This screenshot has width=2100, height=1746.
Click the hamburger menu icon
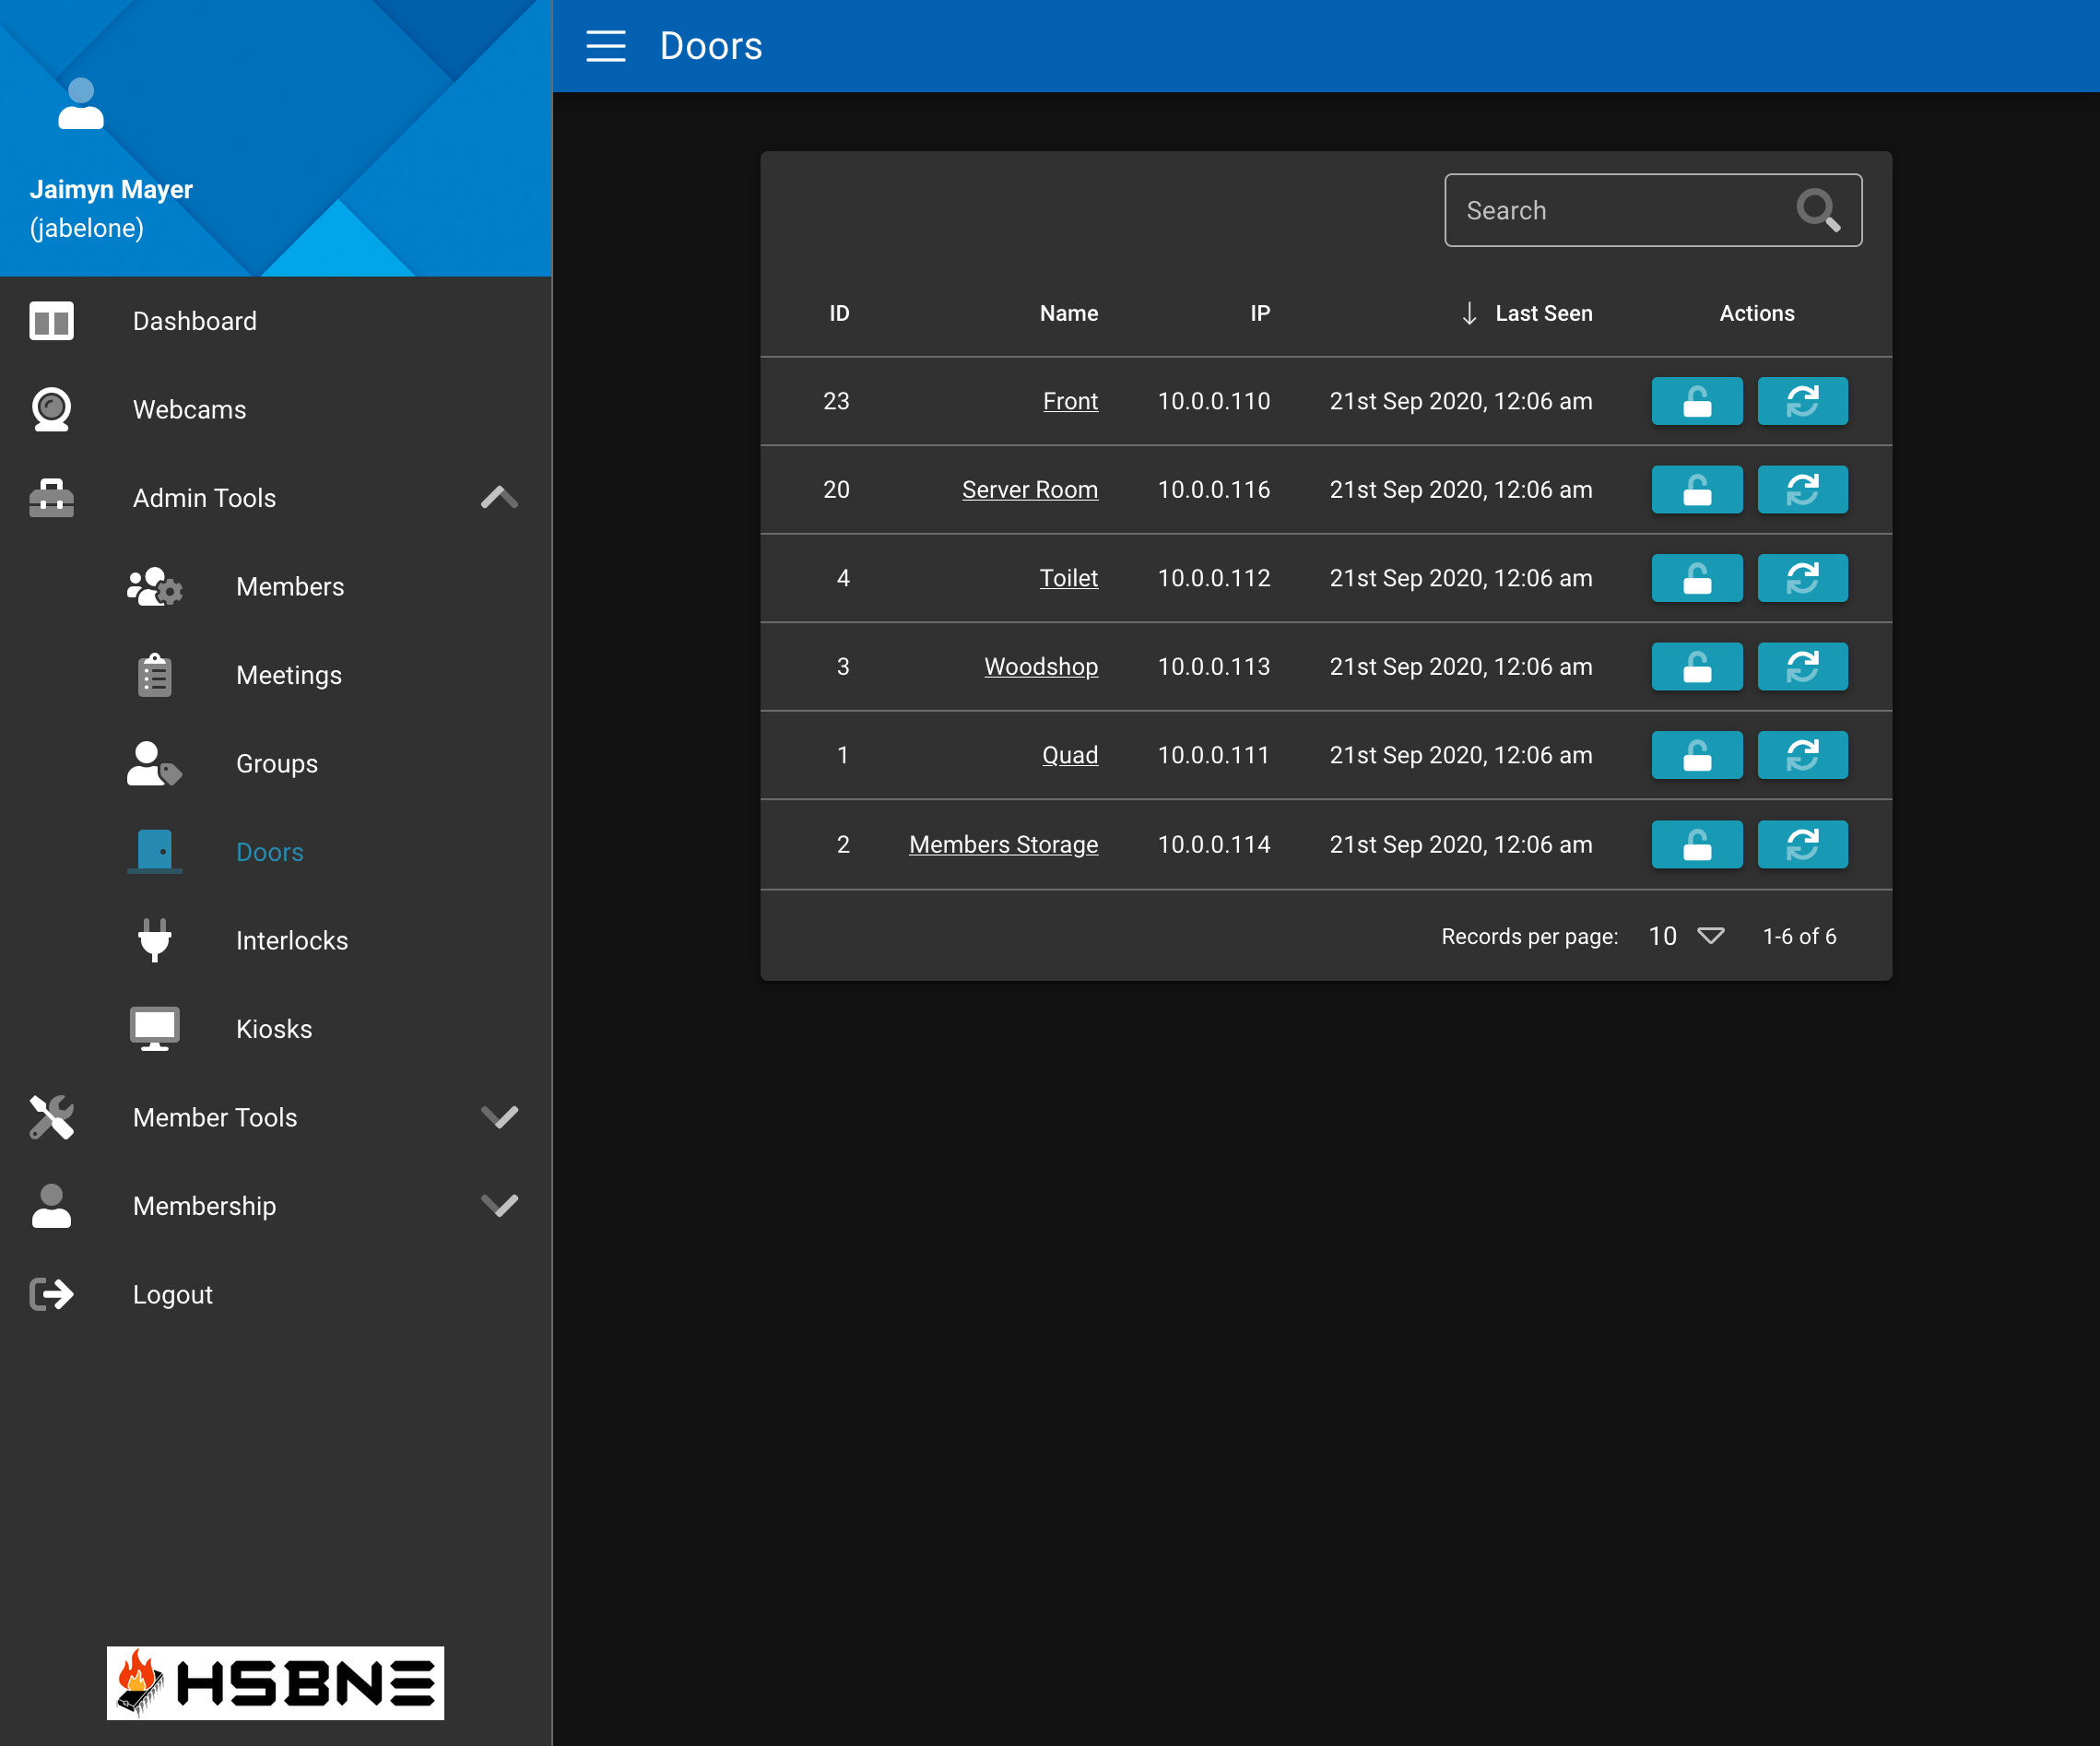point(605,46)
